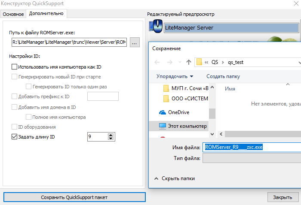Screen dimensions: 301x205
Task: Click the file list horizontal scroll left arrow
Action: pos(221,134)
